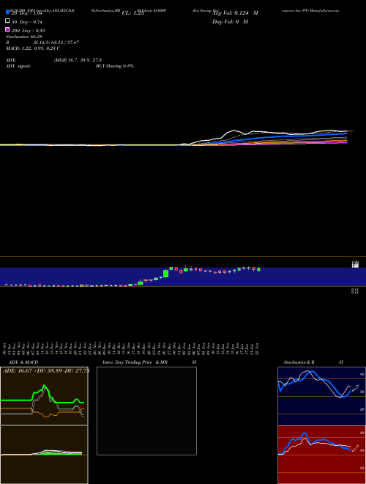
Task: Click the blue 20 Day EMA legend swatch
Action: pyautogui.click(x=7, y=12)
